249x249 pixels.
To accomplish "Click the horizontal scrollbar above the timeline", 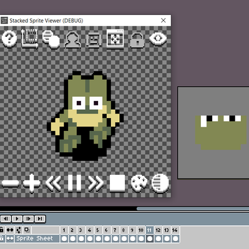I will pyautogui.click(x=193, y=208).
